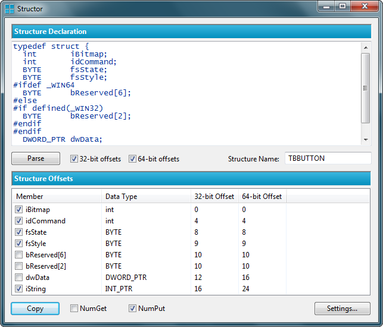The image size is (383, 327).
Task: Sort by the Member column header
Action: pos(57,197)
